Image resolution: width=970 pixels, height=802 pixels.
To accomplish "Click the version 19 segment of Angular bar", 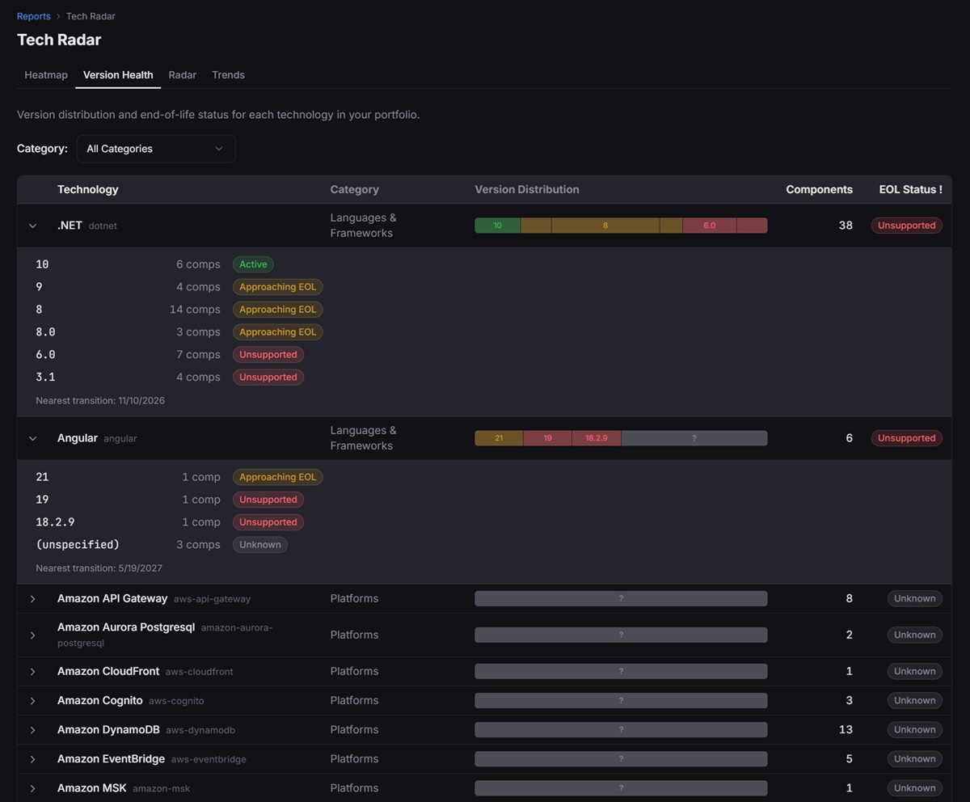I will (547, 438).
